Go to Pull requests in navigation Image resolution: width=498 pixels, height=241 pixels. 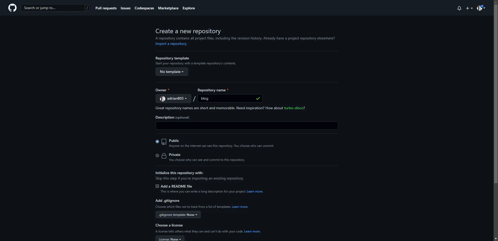pyautogui.click(x=106, y=8)
